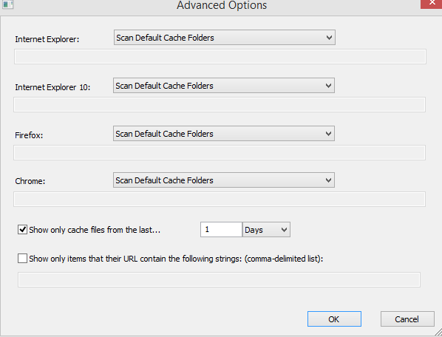Click the Firefox custom cache folder path field
This screenshot has width=442, height=337.
point(220,152)
